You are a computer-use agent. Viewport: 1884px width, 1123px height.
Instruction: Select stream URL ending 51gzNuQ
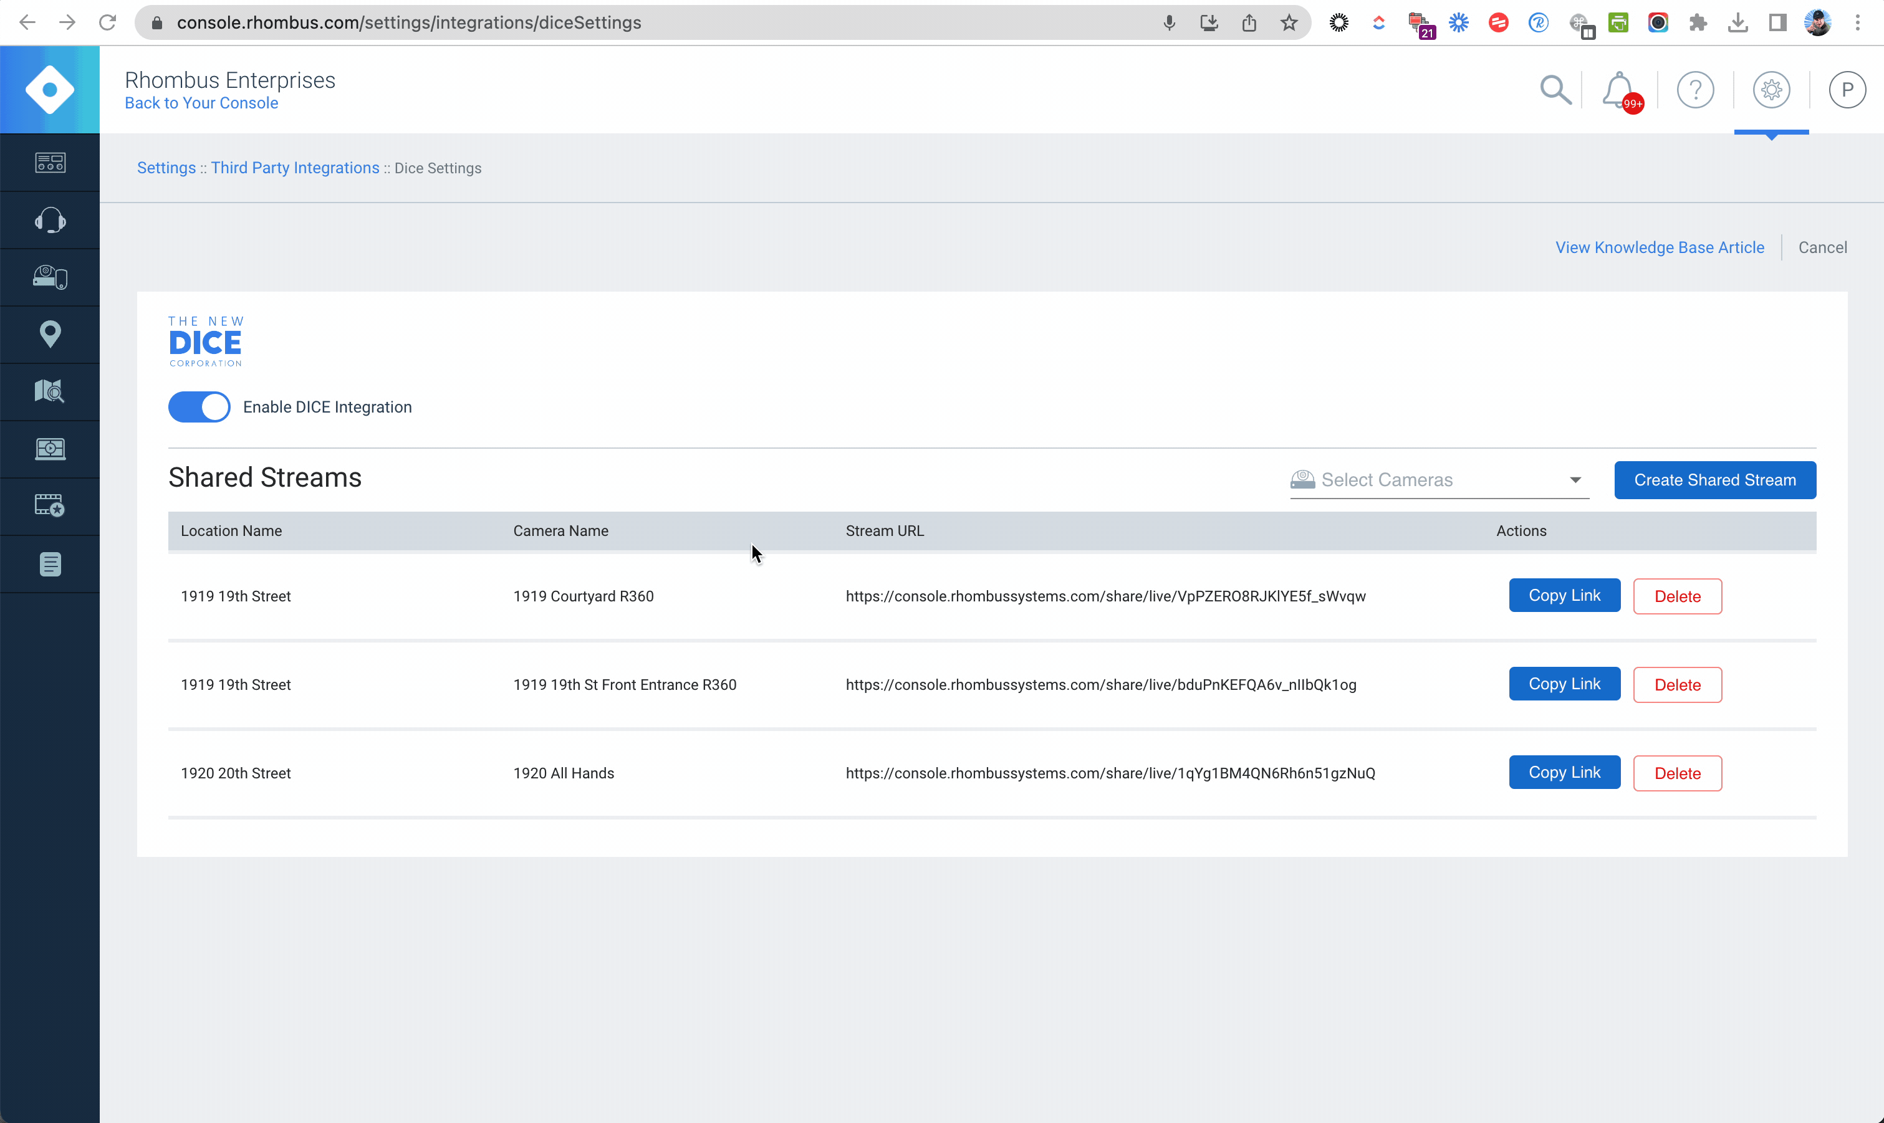[1110, 773]
